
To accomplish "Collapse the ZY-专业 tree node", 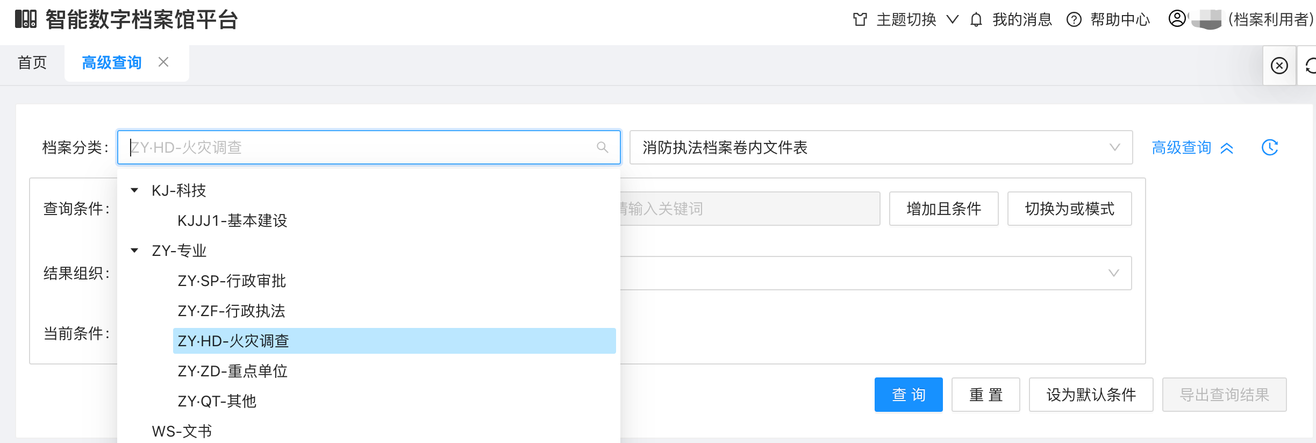I will pyautogui.click(x=134, y=251).
